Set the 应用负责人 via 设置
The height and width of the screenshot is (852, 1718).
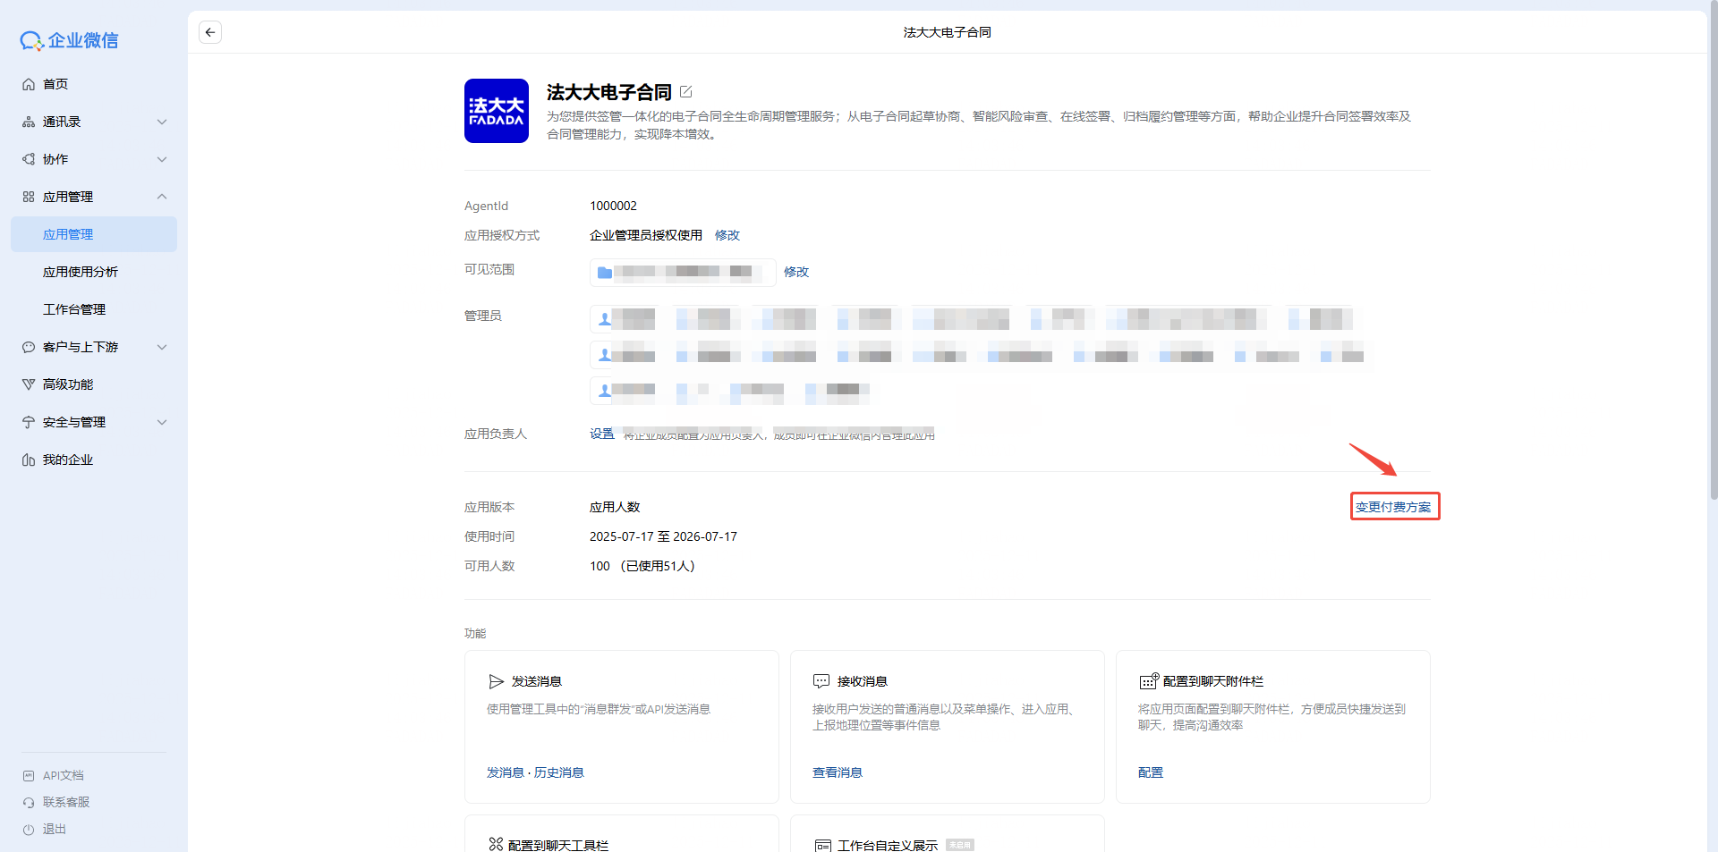coord(601,434)
